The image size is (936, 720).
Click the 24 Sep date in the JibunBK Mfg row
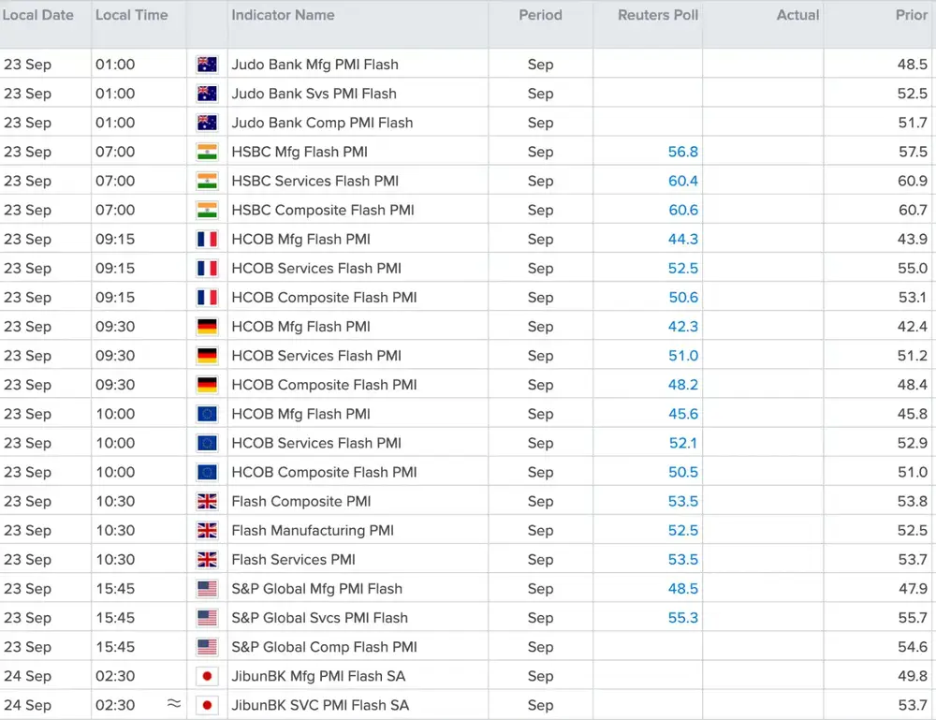27,676
